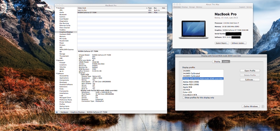Open the Support link in About This Mac
Viewport: 280px width, 131px height.
[x=242, y=7]
